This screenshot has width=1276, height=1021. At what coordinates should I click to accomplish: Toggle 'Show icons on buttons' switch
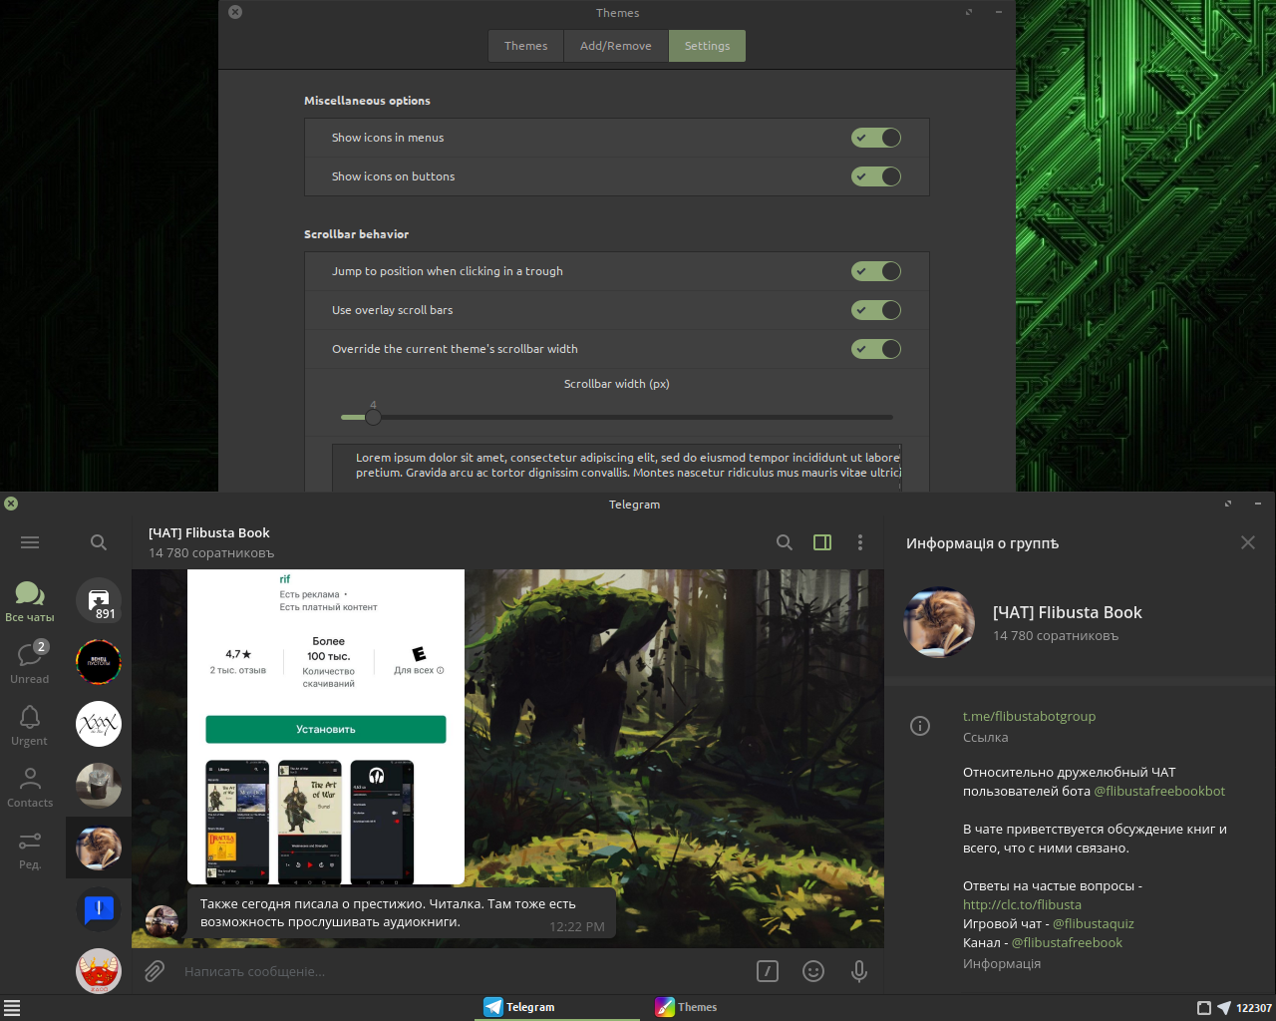pos(876,176)
